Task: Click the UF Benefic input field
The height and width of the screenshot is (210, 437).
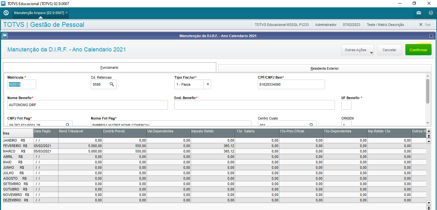Action: coord(346,105)
